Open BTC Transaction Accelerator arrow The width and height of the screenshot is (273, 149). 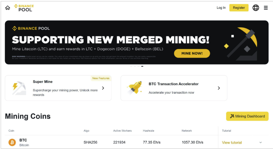click(x=219, y=88)
